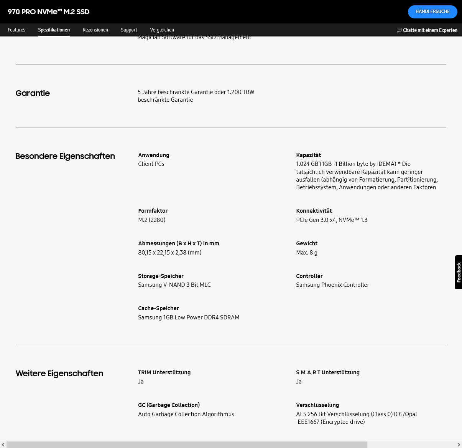Image resolution: width=462 pixels, height=448 pixels.
Task: Click the Controller label
Action: click(309, 276)
